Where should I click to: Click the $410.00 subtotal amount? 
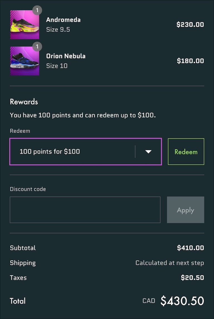190,248
